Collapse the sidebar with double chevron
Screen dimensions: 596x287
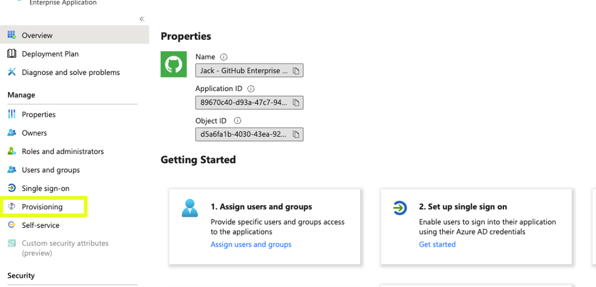pyautogui.click(x=142, y=19)
